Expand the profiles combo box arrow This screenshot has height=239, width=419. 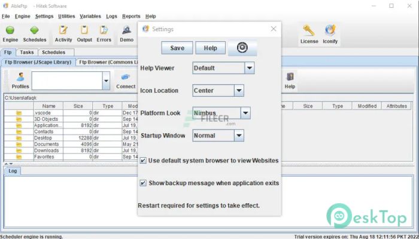106,81
